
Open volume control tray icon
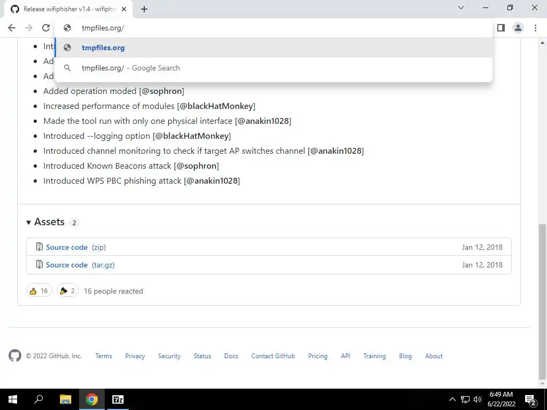pos(478,399)
